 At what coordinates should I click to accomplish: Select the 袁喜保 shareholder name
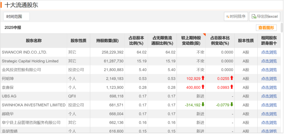pos(8,87)
